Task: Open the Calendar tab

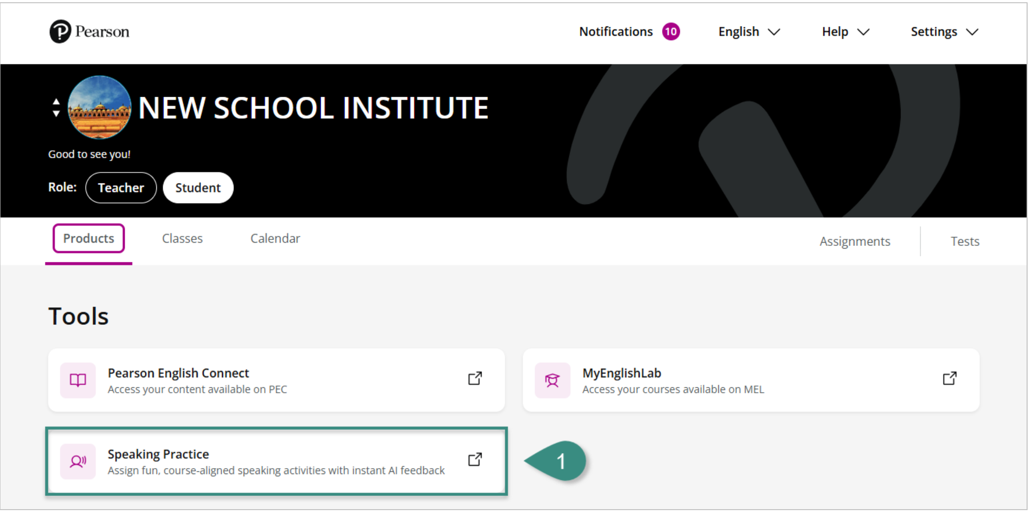Action: tap(275, 238)
